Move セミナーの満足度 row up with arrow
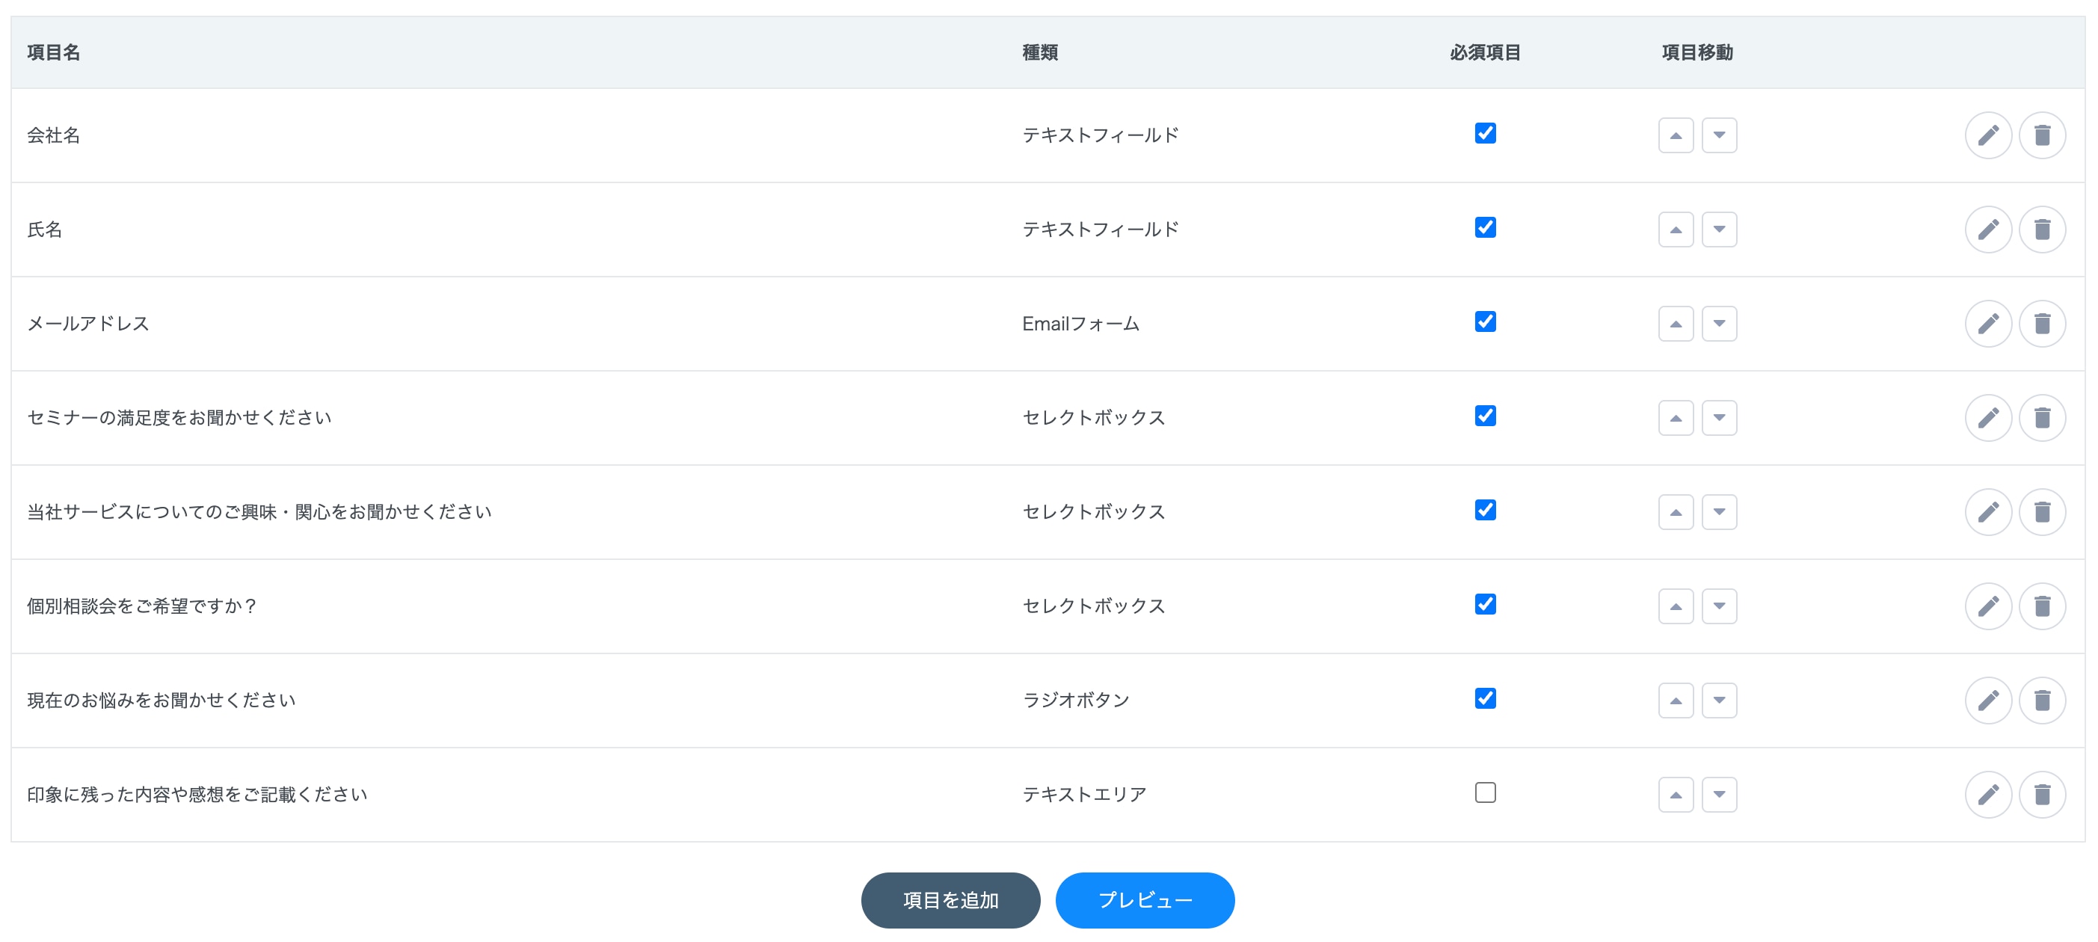 click(1676, 419)
